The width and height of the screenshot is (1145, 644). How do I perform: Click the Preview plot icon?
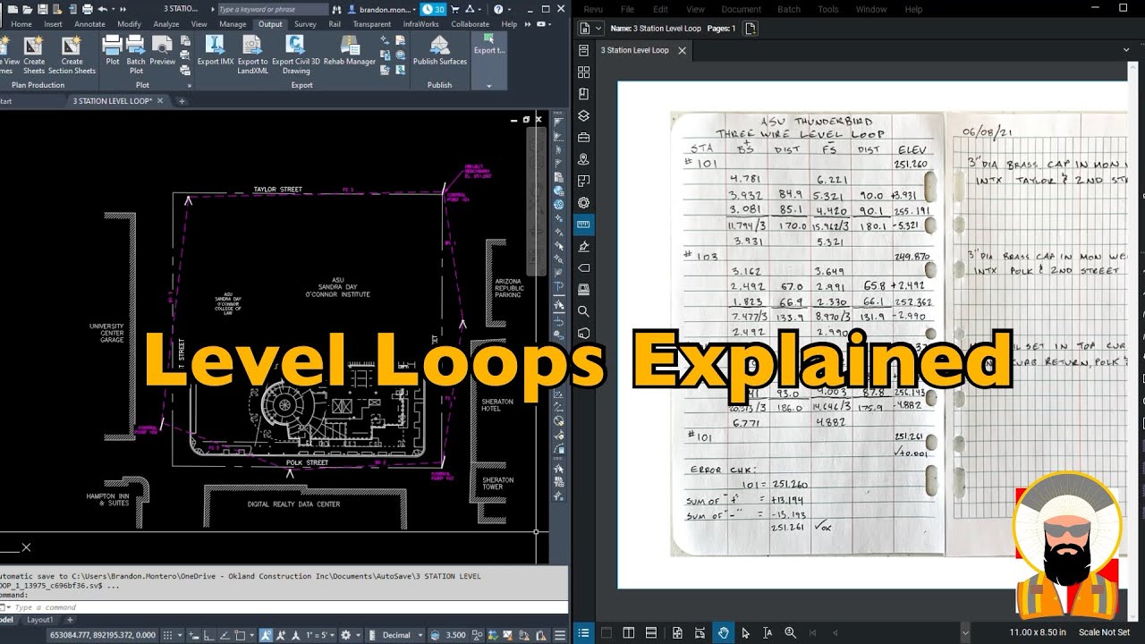click(162, 51)
